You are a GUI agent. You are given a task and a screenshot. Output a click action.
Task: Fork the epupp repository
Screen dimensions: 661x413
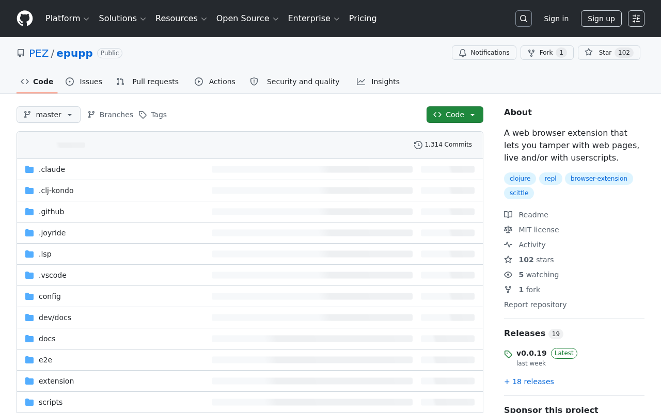tap(547, 53)
